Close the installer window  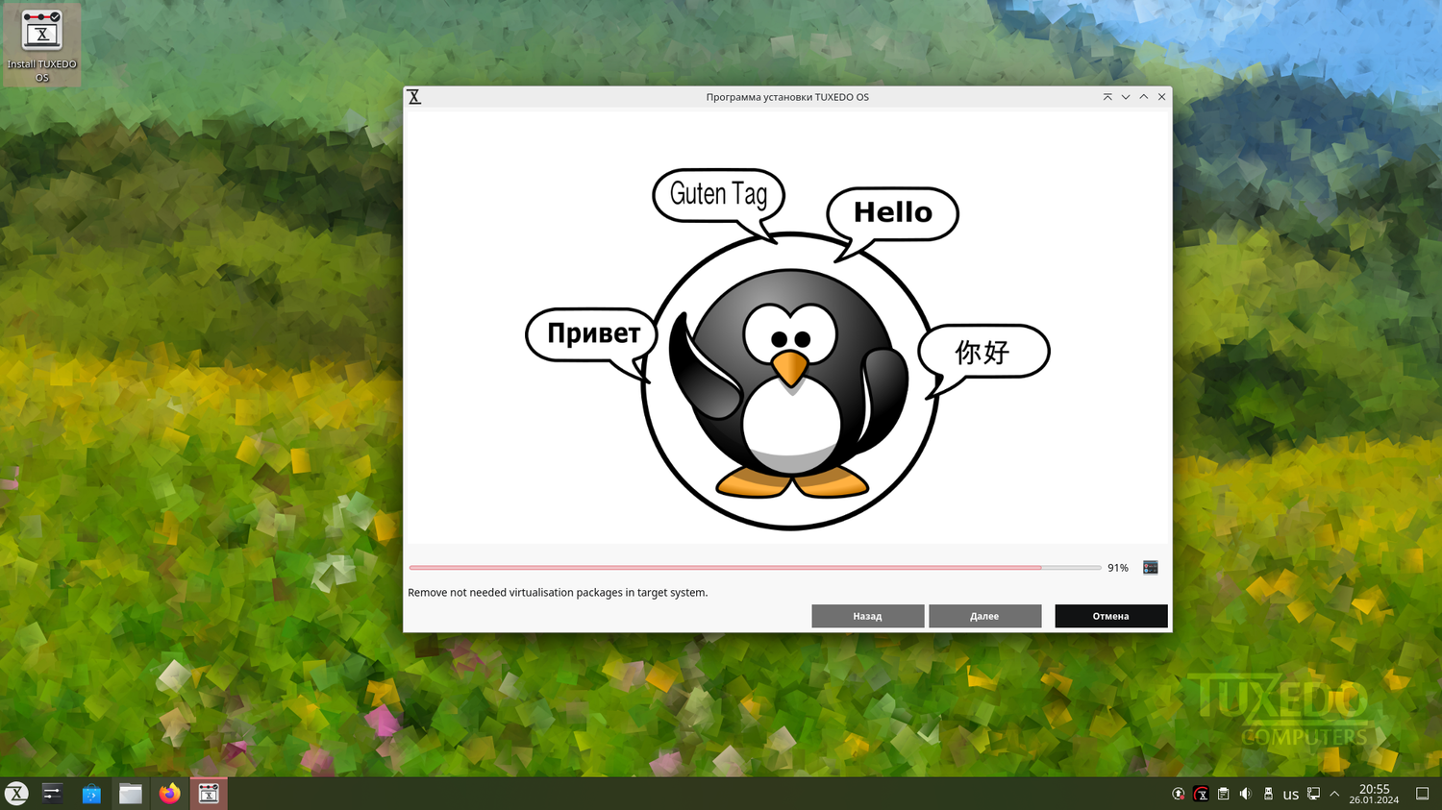pyautogui.click(x=1161, y=97)
